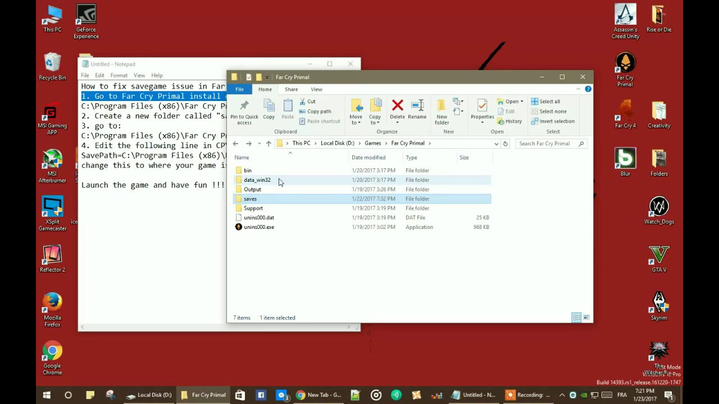Click Invert selection in the ribbon
The width and height of the screenshot is (719, 404).
pos(553,121)
